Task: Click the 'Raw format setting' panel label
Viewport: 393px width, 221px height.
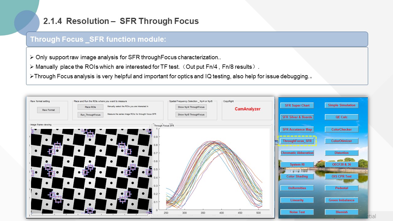Action: [x=40, y=101]
